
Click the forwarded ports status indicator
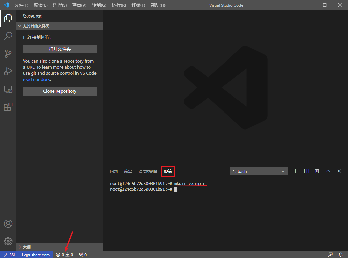(x=83, y=255)
